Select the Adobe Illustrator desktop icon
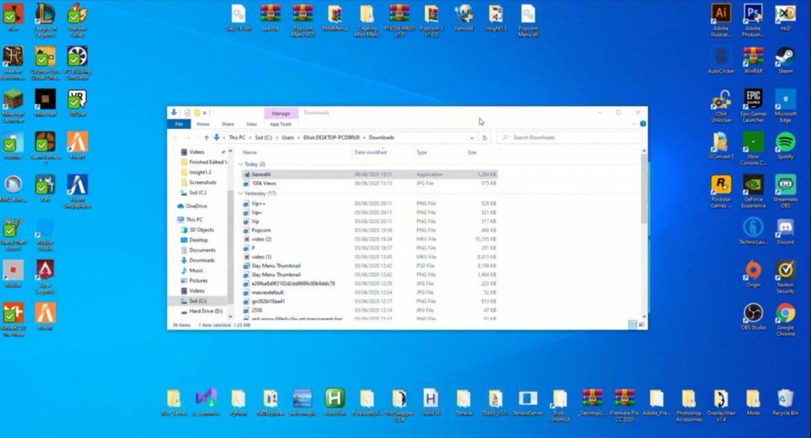 [x=721, y=14]
